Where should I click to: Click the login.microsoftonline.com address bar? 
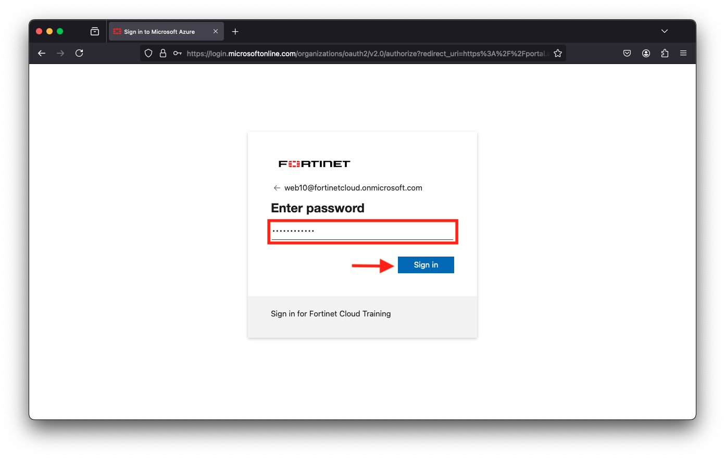tap(367, 54)
